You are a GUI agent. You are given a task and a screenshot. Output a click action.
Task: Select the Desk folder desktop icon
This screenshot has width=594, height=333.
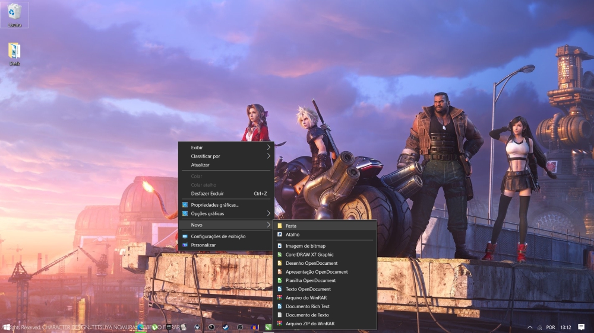(x=14, y=55)
